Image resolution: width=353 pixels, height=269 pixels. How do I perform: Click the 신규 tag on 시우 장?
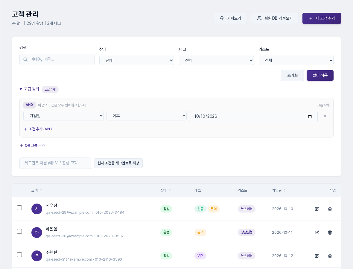point(200,209)
